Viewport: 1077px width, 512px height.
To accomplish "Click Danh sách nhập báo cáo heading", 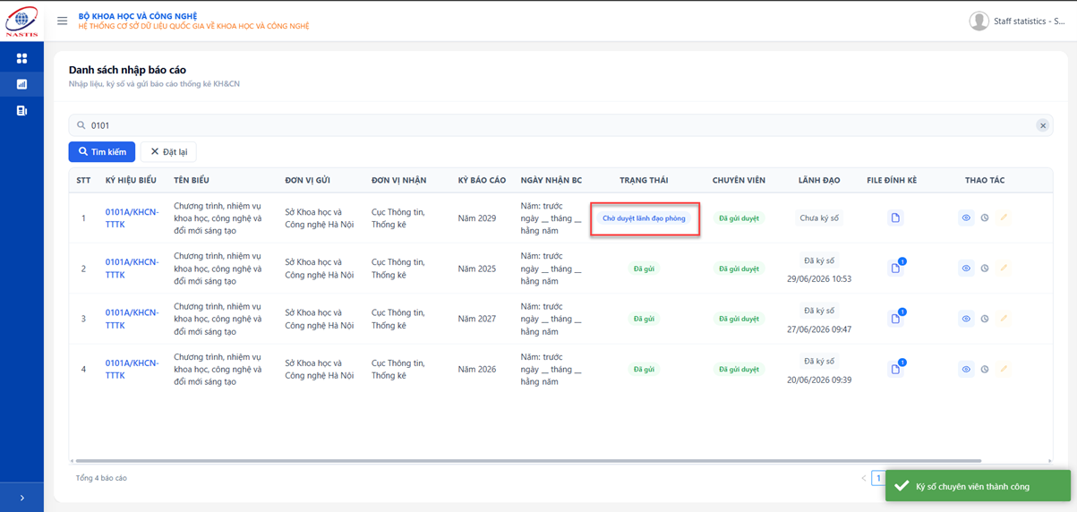I will (127, 70).
